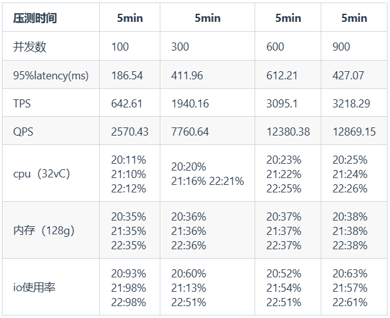Image resolution: width=390 pixels, height=318 pixels.
Task: Click the TPS value 1940.16
Action: [190, 104]
